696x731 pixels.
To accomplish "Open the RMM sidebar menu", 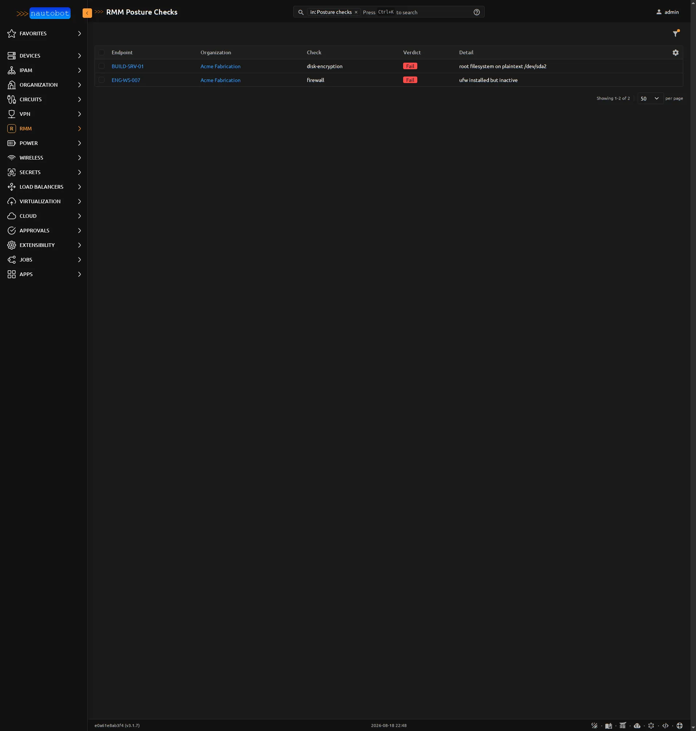I will [44, 129].
